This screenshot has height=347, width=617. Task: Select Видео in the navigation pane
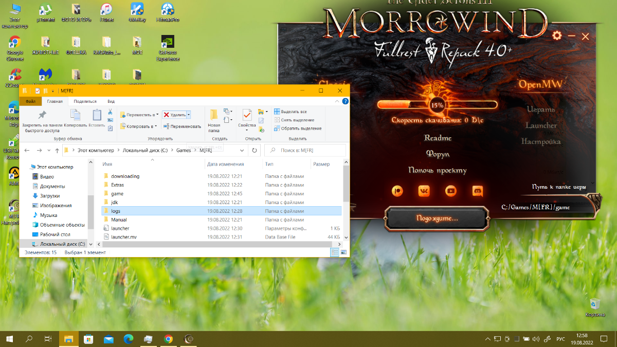[x=47, y=176]
